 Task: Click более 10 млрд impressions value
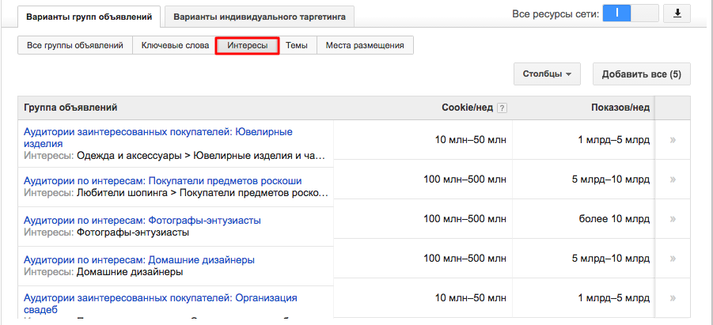pyautogui.click(x=614, y=219)
